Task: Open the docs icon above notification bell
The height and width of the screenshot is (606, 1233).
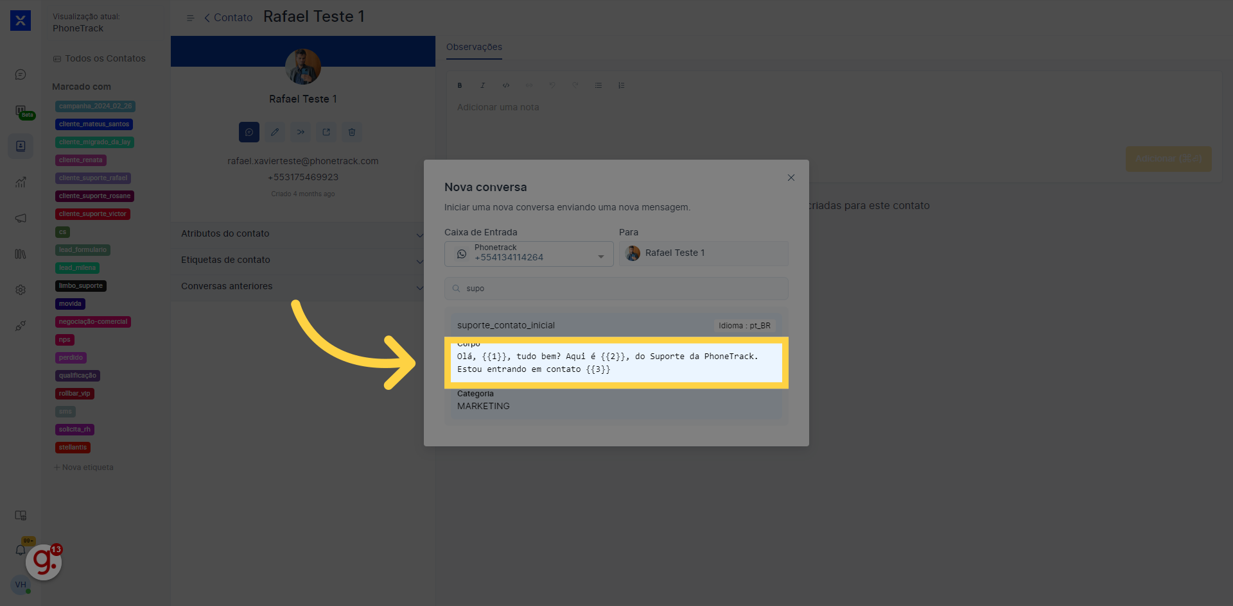Action: pyautogui.click(x=21, y=516)
